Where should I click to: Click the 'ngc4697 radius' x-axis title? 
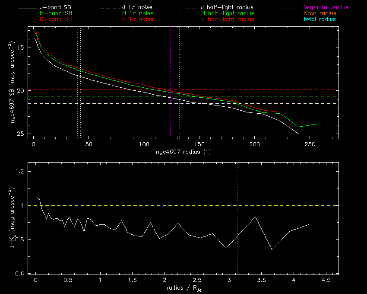(x=184, y=153)
